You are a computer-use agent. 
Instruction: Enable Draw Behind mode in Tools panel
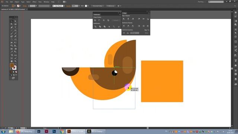pyautogui.click(x=13, y=75)
